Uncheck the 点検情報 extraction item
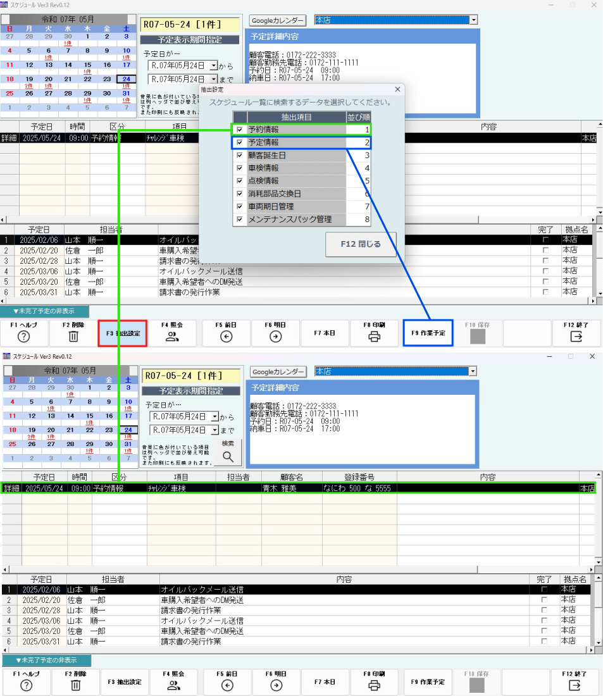The height and width of the screenshot is (696, 603). click(x=240, y=181)
